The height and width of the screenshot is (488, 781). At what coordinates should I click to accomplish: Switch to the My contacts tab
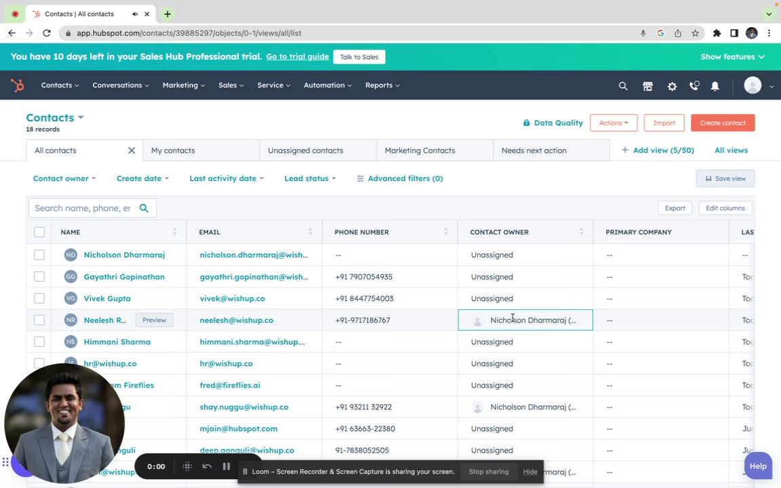point(201,150)
